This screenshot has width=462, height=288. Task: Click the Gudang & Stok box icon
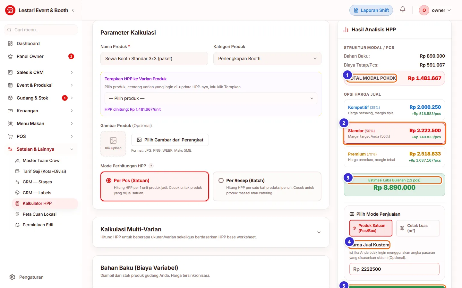(10, 98)
